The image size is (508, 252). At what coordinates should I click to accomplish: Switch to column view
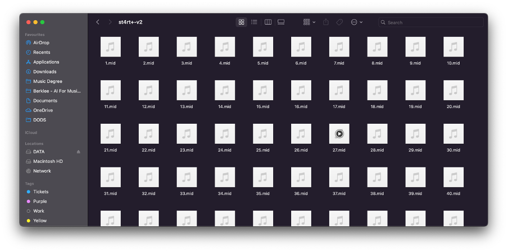[x=268, y=22]
